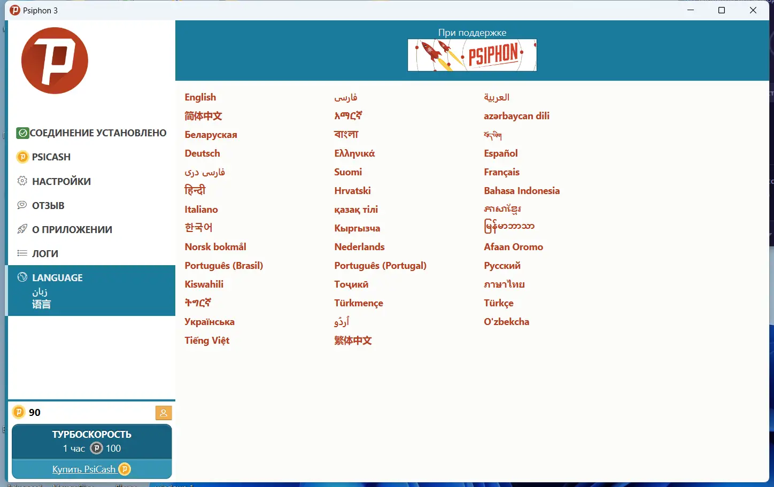Select Türkmençe language
774x487 pixels.
coord(359,303)
